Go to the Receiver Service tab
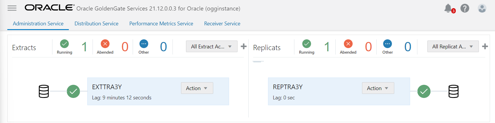Screen dimensions: 495x123 222,24
